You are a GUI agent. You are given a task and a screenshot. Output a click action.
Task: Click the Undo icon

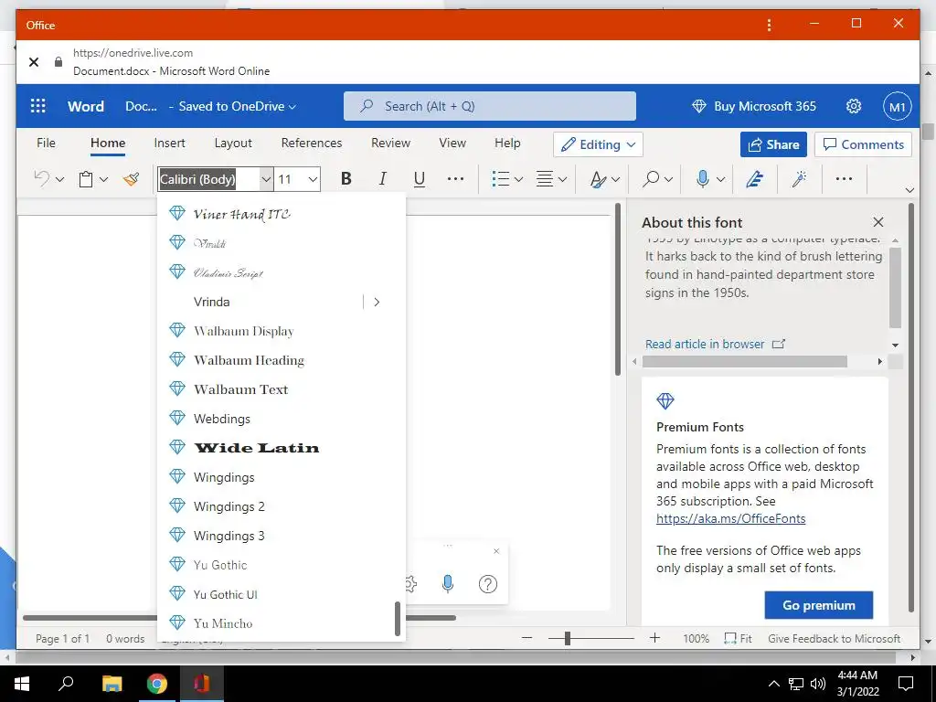42,178
